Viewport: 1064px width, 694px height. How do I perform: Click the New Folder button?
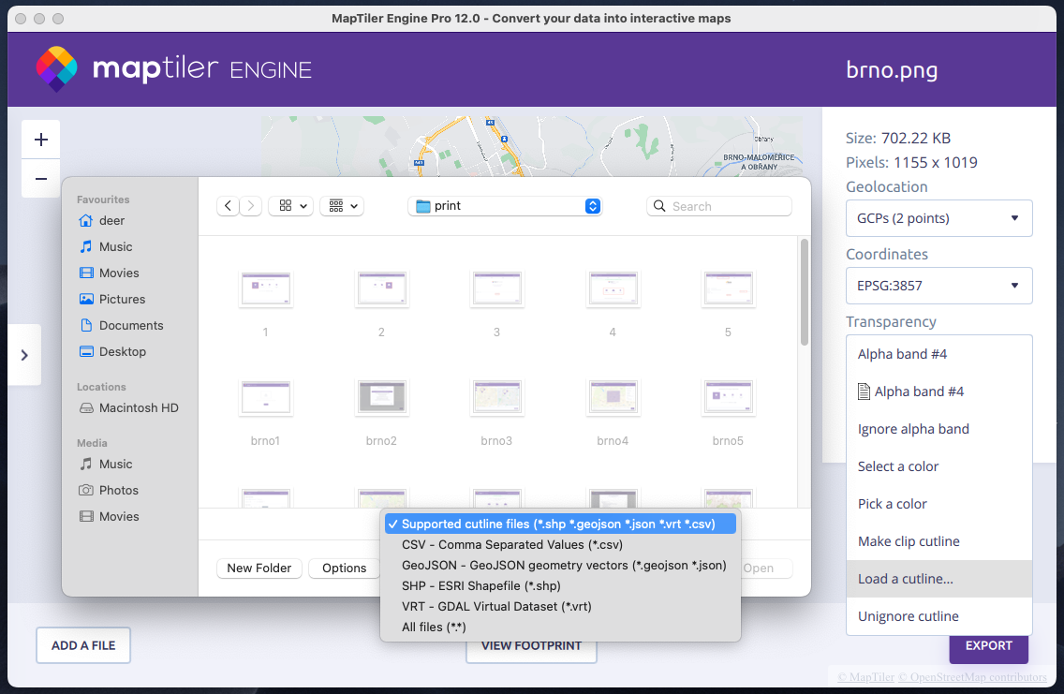pyautogui.click(x=259, y=568)
